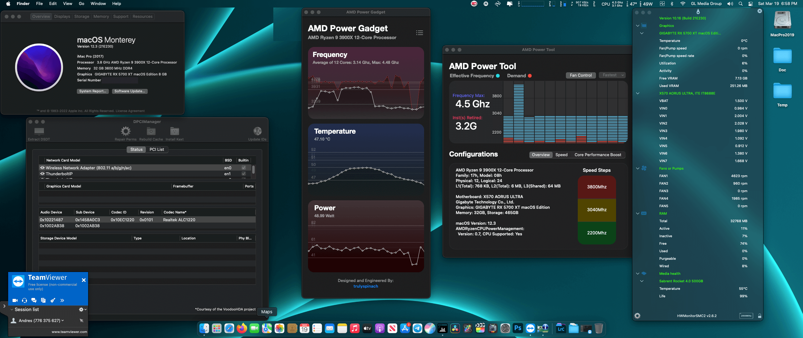Open Storage tab in About This Mac
The image size is (803, 338).
click(82, 16)
